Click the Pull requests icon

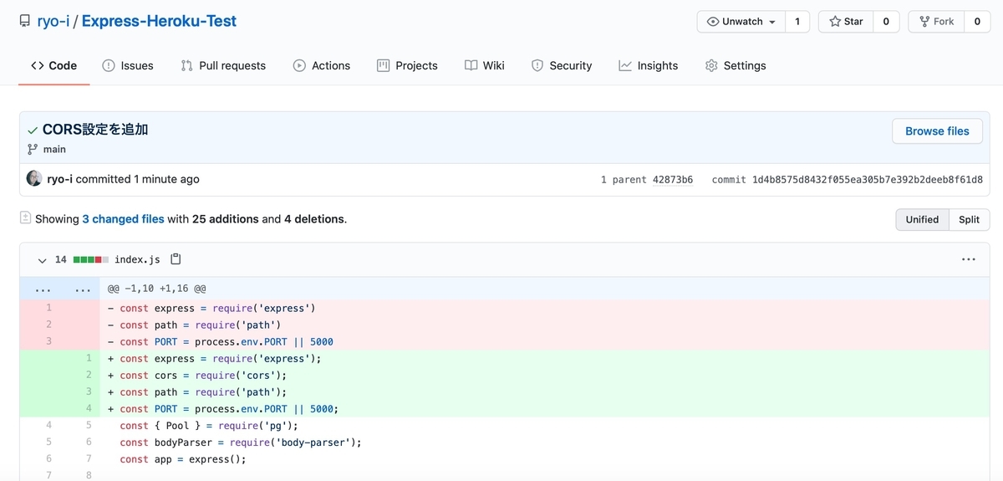point(186,65)
